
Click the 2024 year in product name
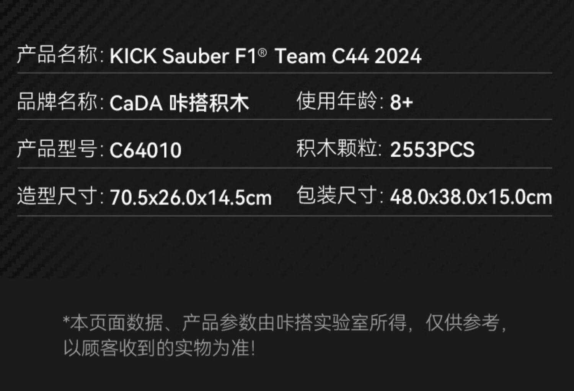pos(398,56)
